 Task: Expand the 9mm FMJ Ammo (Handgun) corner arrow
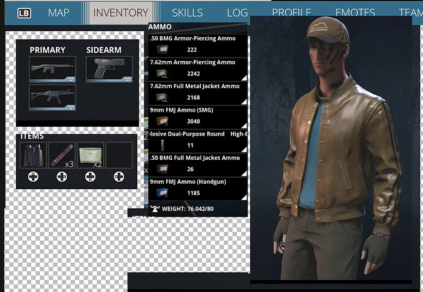(244, 198)
